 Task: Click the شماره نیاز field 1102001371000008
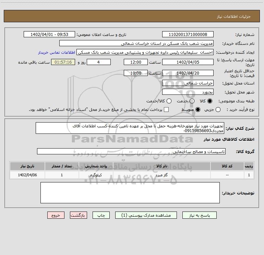(x=188, y=35)
